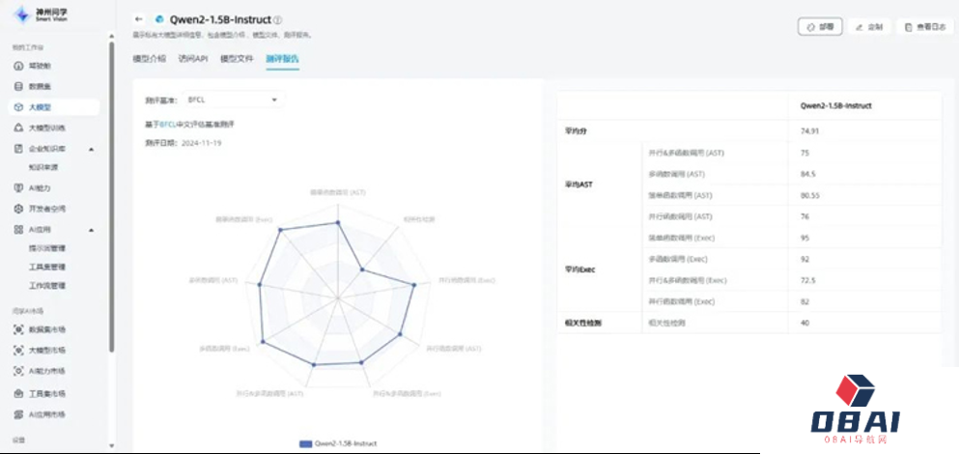Collapse the 企业知识库 sidebar group

pyautogui.click(x=91, y=149)
